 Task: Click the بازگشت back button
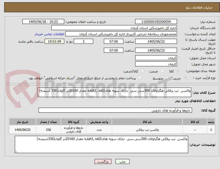pyautogui.click(x=103, y=161)
